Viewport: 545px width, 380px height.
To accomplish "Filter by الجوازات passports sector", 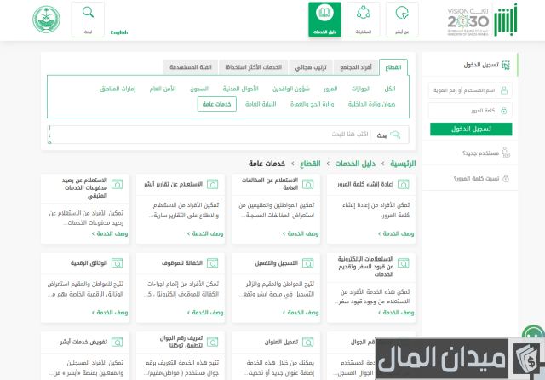I will (361, 89).
